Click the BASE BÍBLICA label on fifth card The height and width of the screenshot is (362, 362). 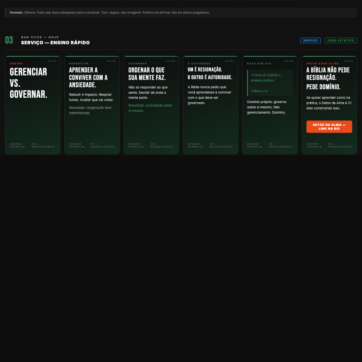point(259,63)
